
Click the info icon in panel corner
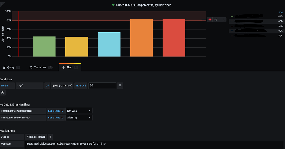(1, 4)
